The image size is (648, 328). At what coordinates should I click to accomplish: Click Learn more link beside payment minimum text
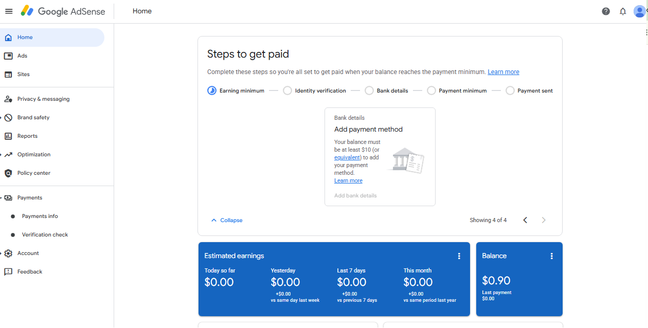pyautogui.click(x=503, y=72)
